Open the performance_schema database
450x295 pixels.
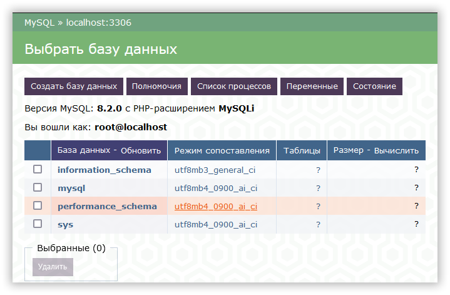pyautogui.click(x=107, y=207)
